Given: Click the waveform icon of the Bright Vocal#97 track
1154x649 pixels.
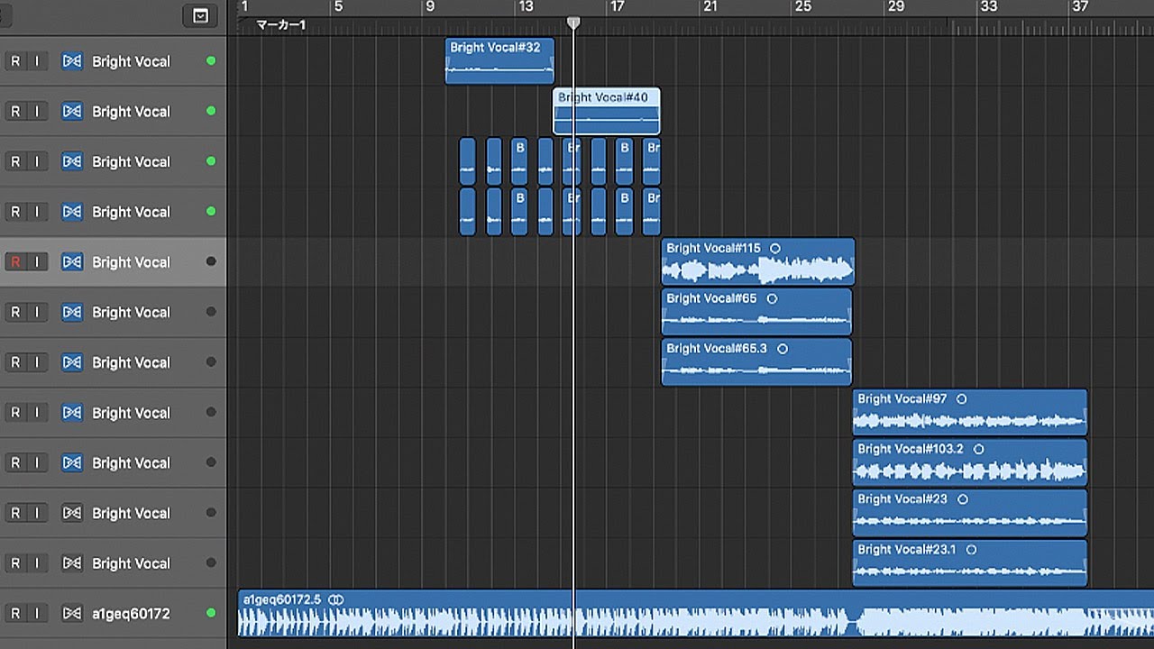Looking at the screenshot, I should (x=72, y=413).
